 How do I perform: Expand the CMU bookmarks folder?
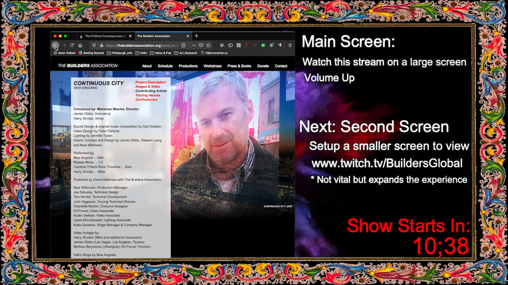141,53
